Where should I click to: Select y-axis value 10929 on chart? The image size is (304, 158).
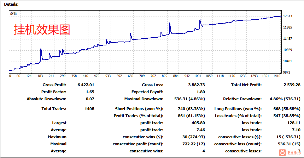pos(287,50)
